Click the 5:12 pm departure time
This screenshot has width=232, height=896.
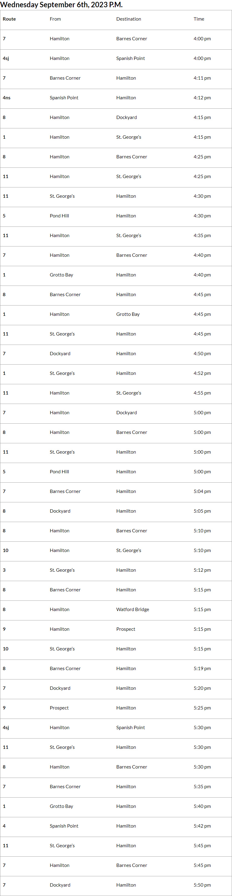pos(202,570)
